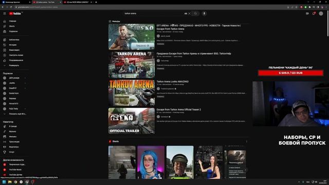The image size is (329, 185).
Task: Open 'Escape from Tarkov Arena Official Teaser 2' title
Action: click(178, 109)
